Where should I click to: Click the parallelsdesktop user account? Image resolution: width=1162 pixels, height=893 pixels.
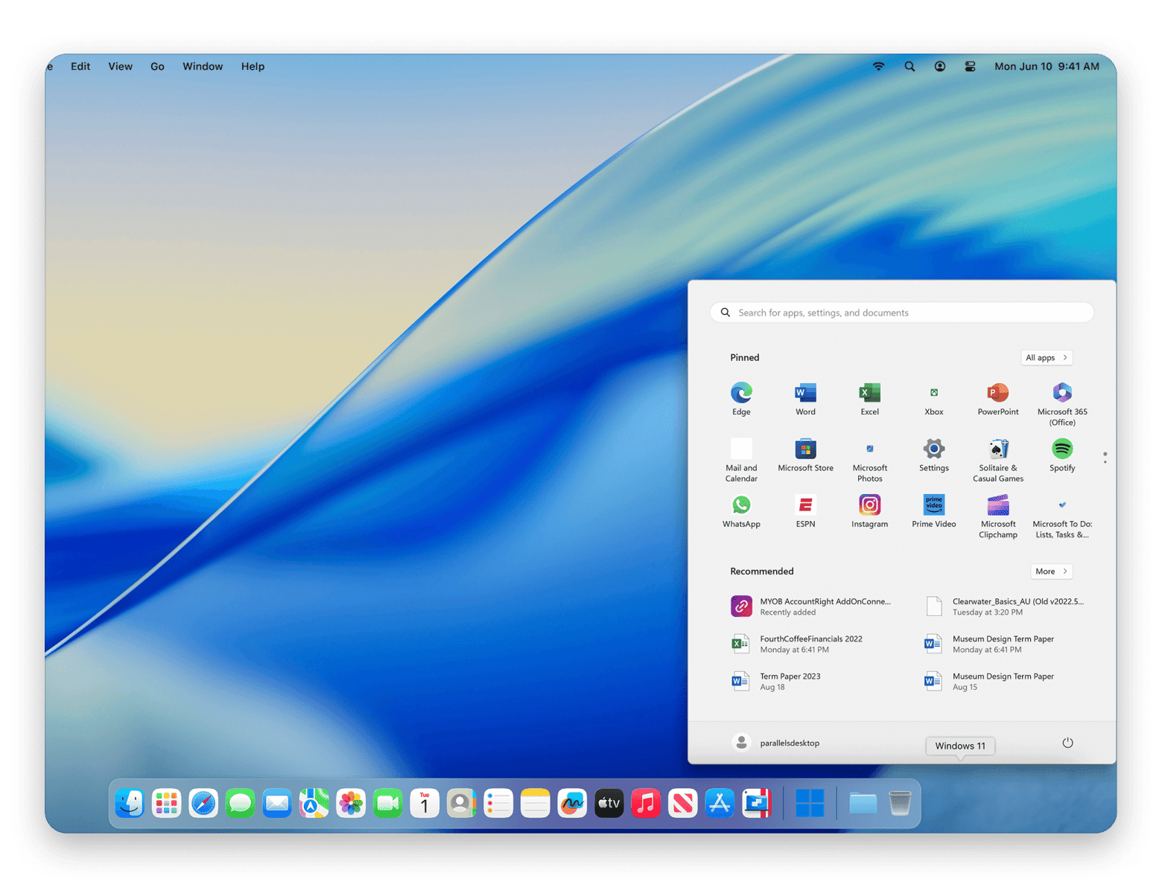pos(776,743)
